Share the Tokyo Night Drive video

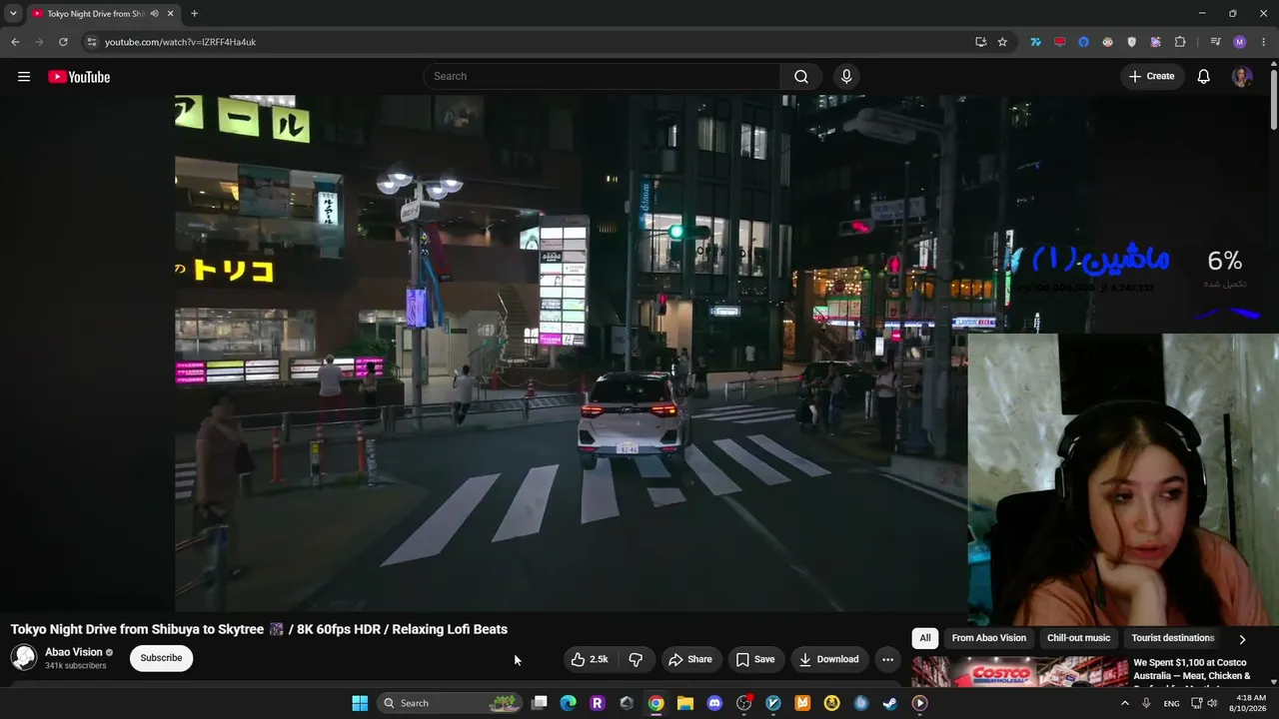pos(690,659)
